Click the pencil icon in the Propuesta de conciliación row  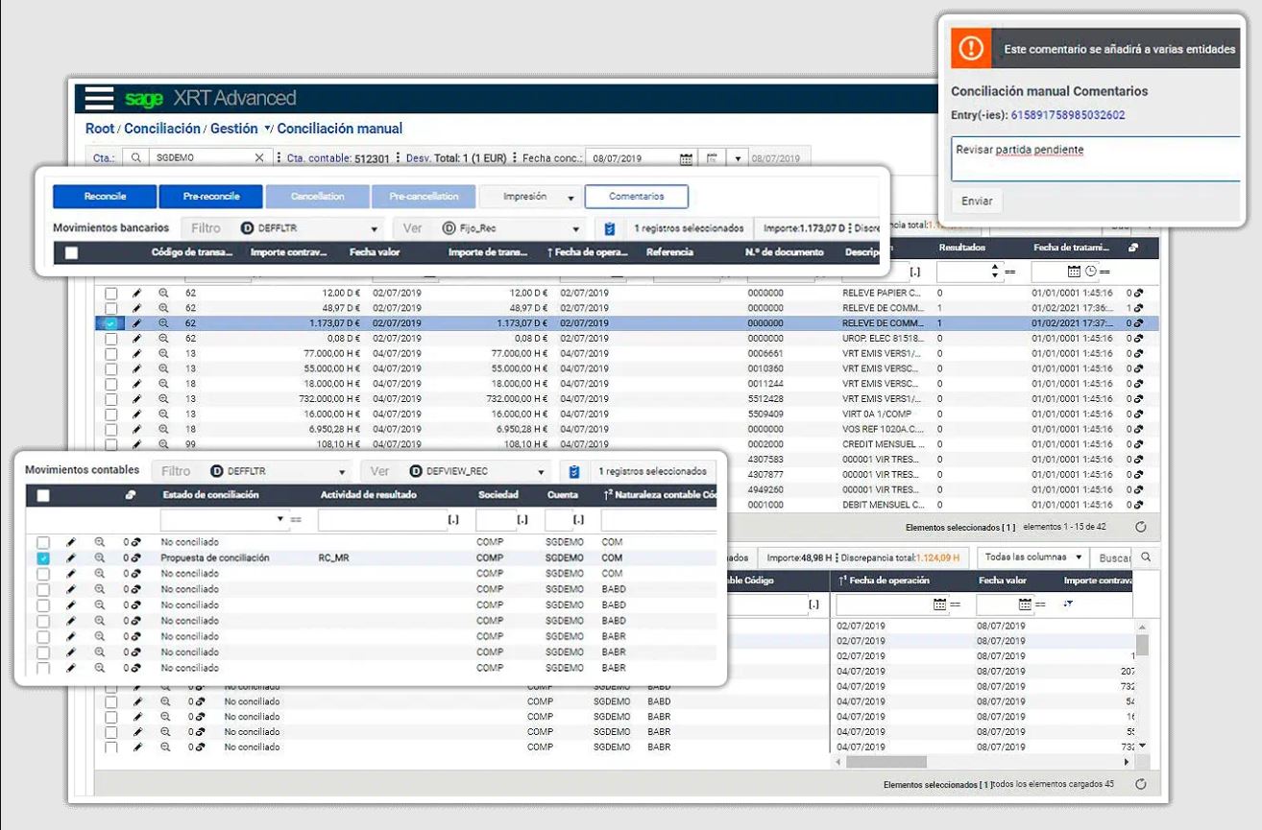70,557
